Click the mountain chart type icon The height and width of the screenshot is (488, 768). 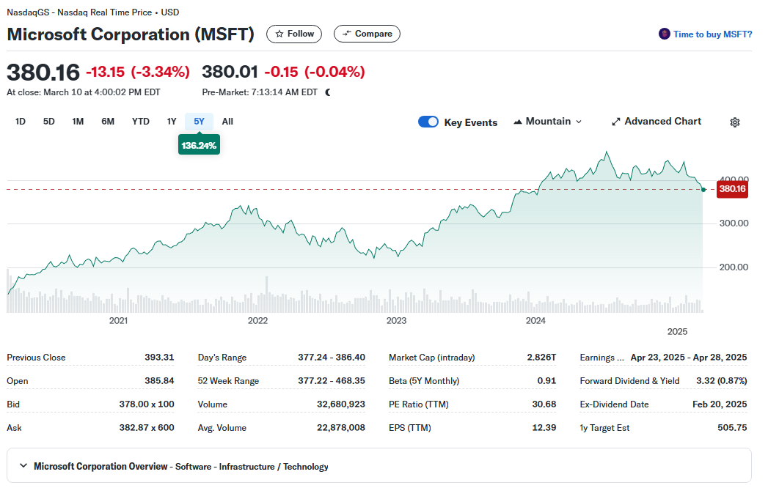point(518,122)
